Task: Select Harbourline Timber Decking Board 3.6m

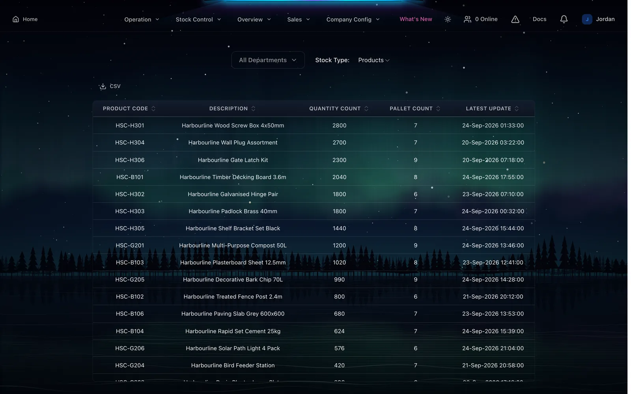Action: [x=233, y=177]
